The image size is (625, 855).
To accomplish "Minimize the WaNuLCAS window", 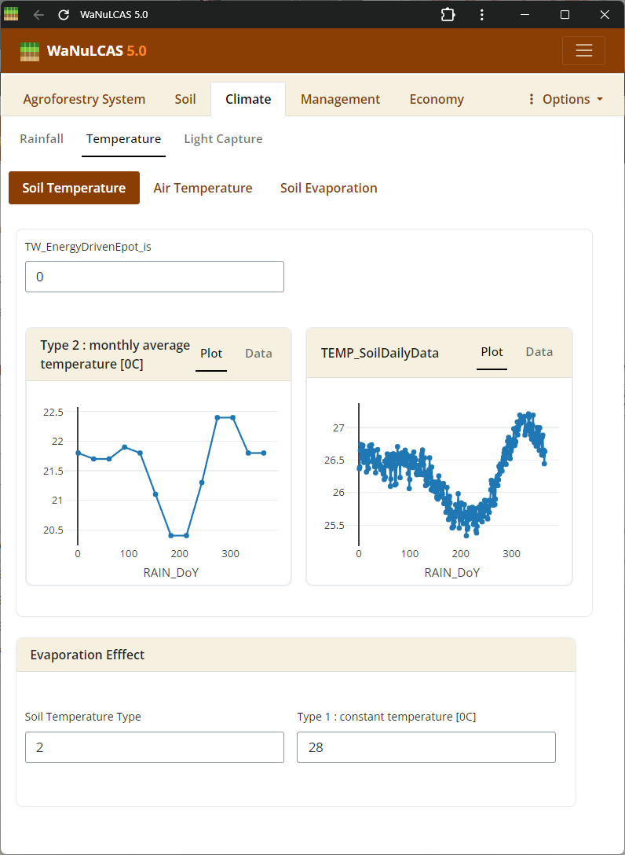I will coord(525,15).
